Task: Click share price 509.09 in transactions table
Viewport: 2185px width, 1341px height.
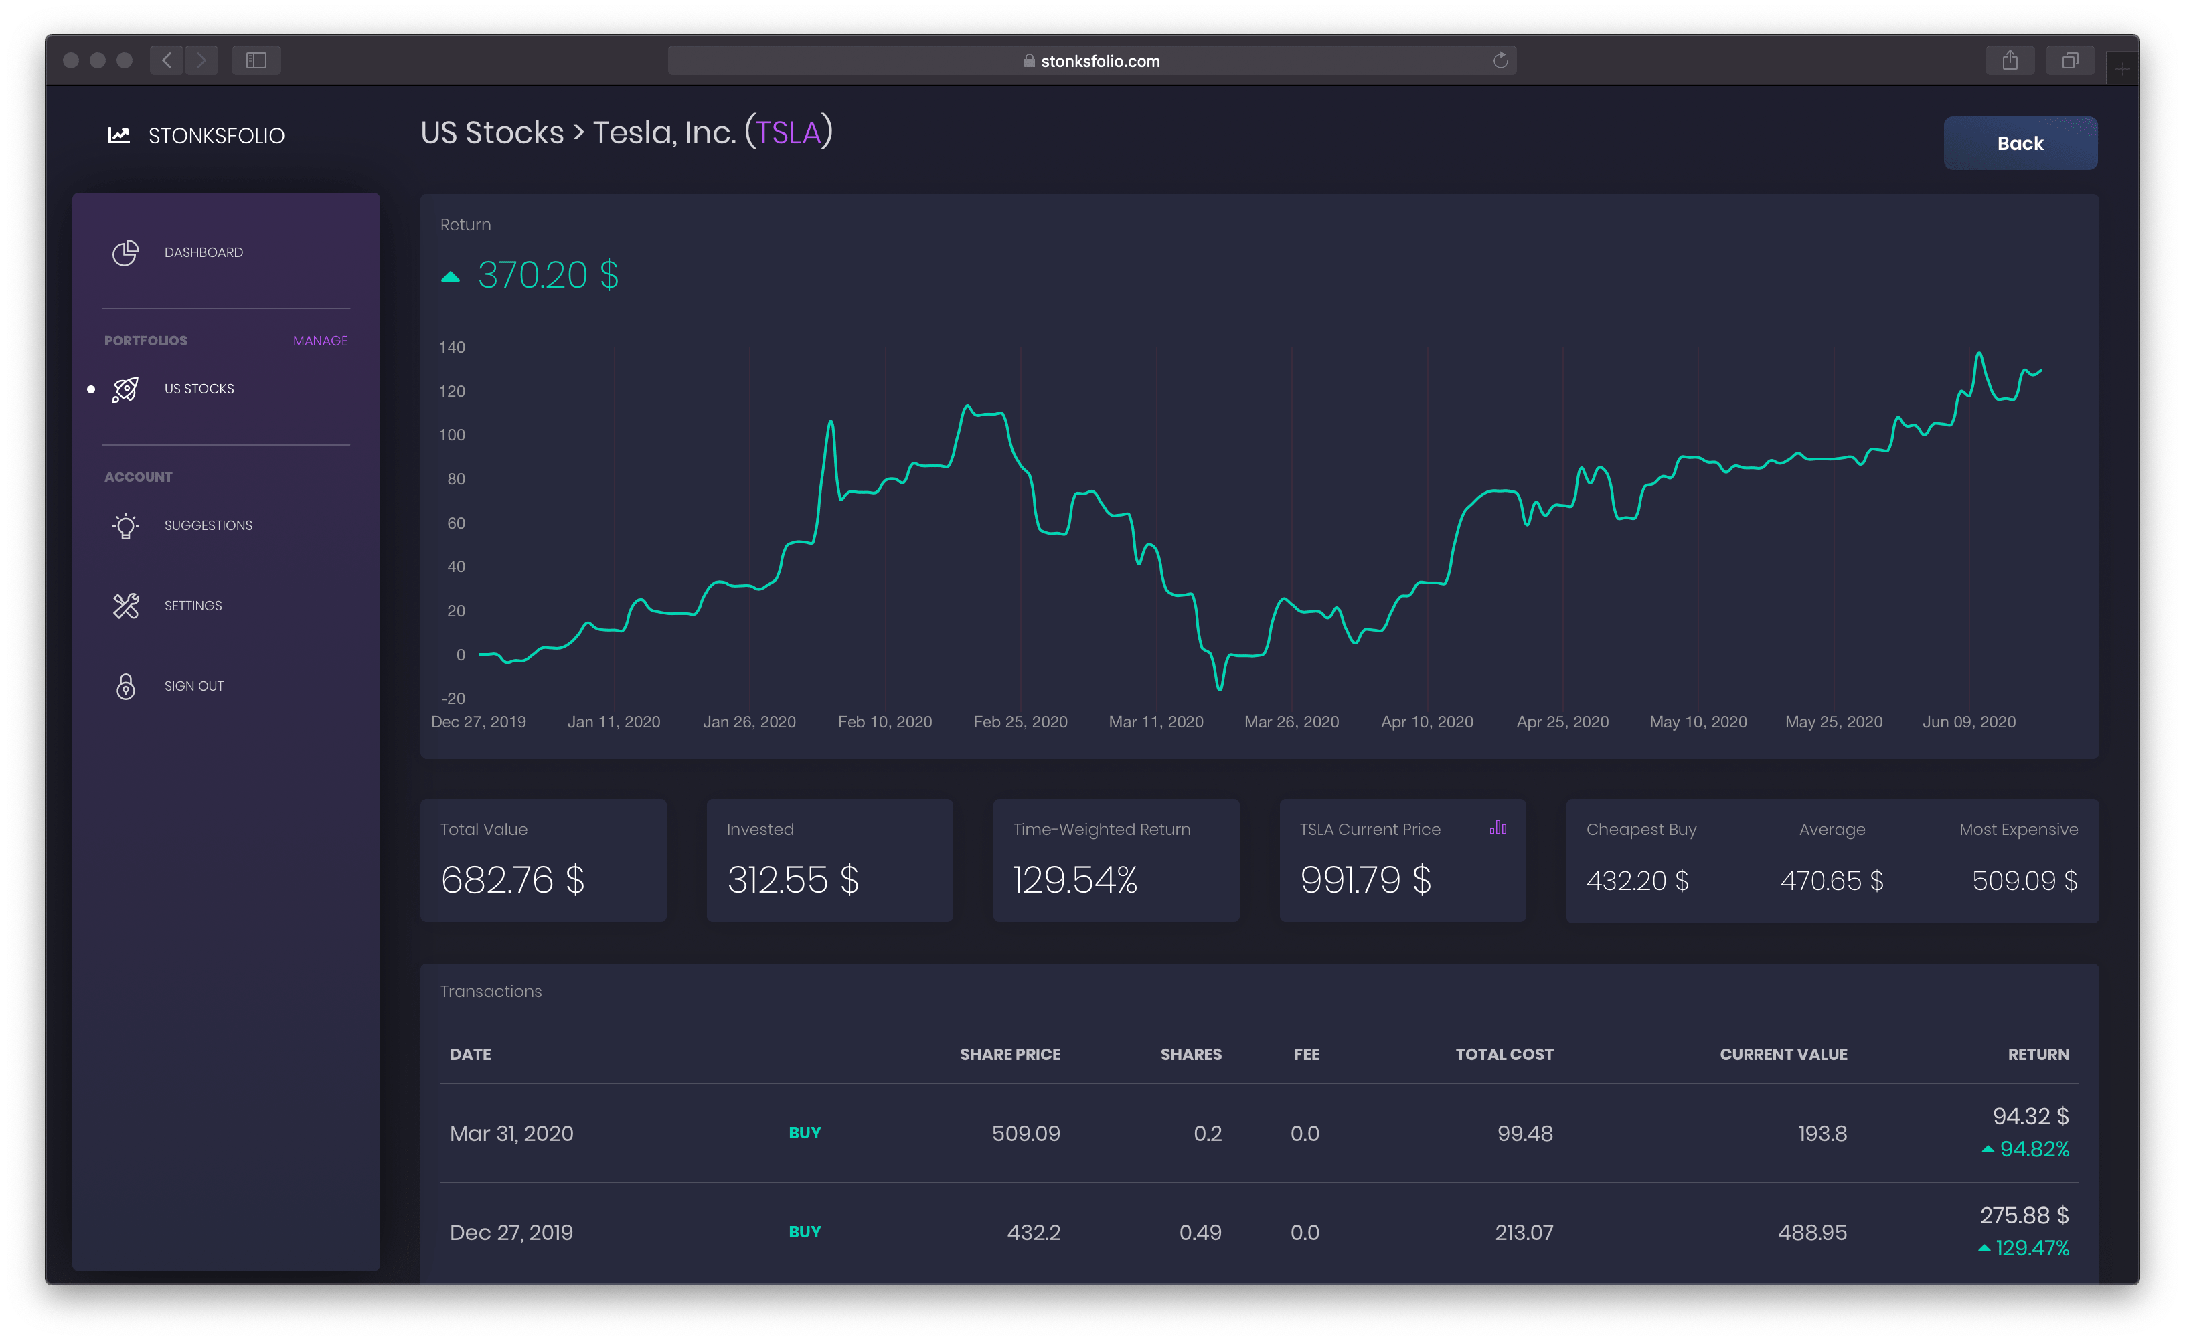Action: [x=1026, y=1134]
